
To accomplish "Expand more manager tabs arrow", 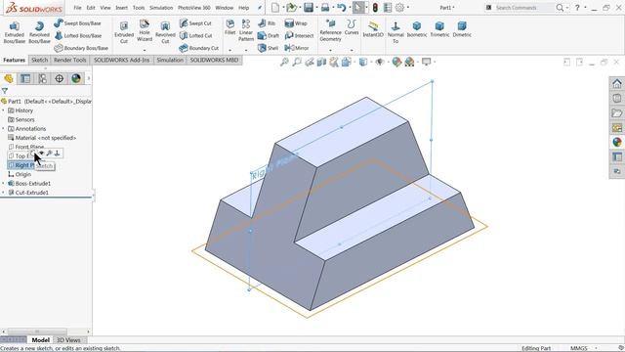I will [89, 78].
